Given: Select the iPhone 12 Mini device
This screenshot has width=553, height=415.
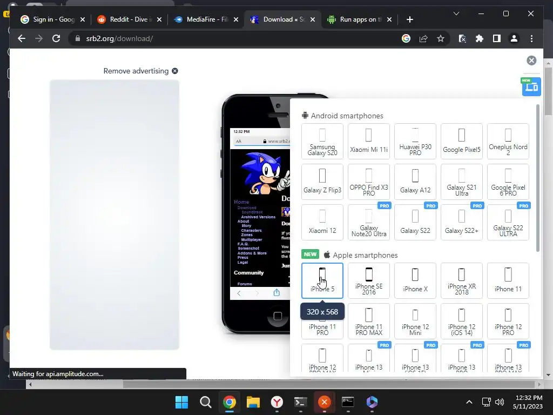Looking at the screenshot, I should click(x=415, y=322).
